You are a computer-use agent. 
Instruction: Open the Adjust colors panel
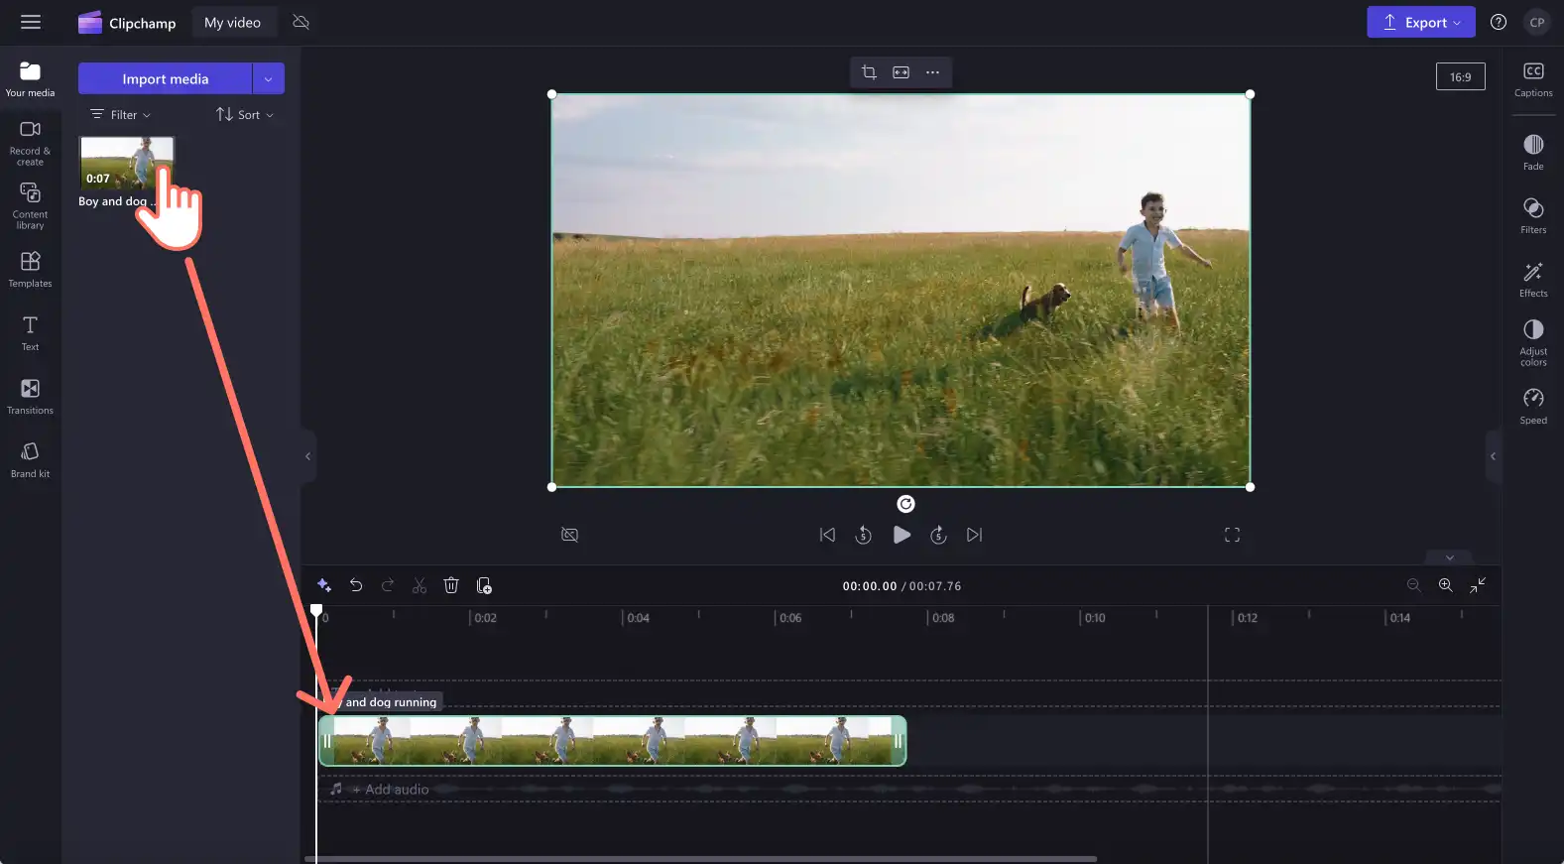(x=1533, y=342)
